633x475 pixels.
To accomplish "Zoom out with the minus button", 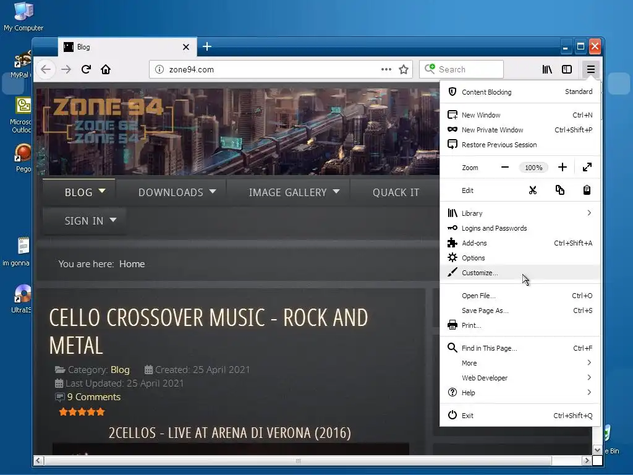I will [x=504, y=167].
